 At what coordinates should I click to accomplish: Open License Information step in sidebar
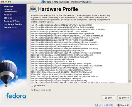pos(10,11)
